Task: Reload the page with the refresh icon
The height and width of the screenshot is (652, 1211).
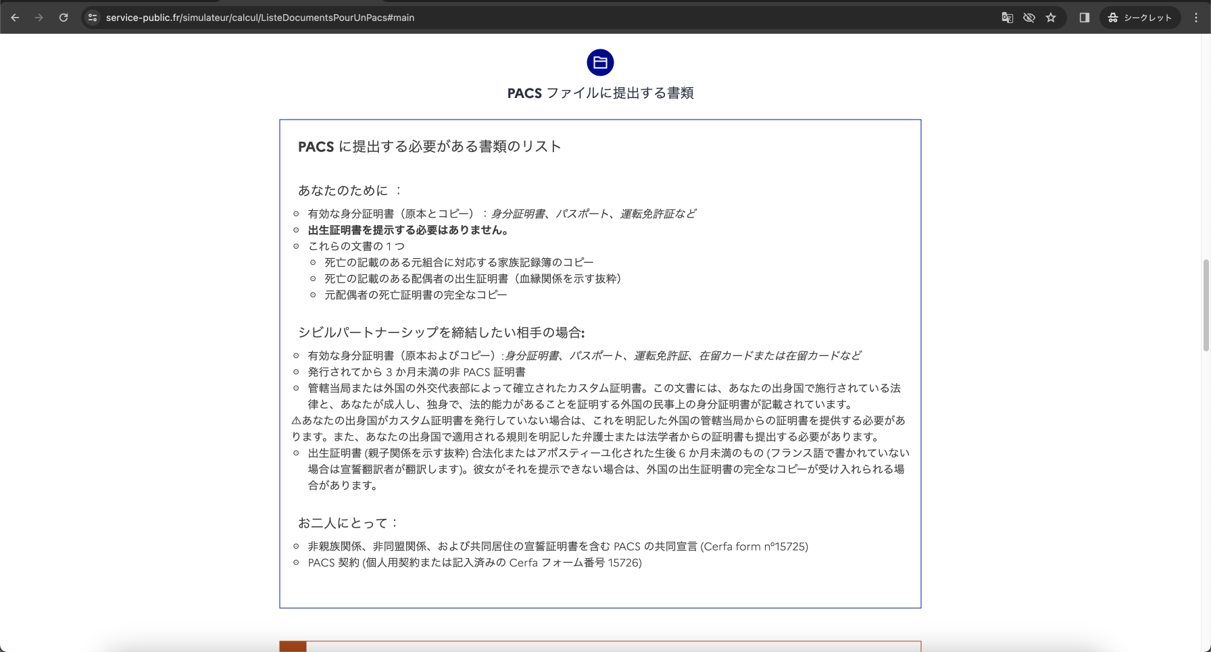Action: point(64,18)
